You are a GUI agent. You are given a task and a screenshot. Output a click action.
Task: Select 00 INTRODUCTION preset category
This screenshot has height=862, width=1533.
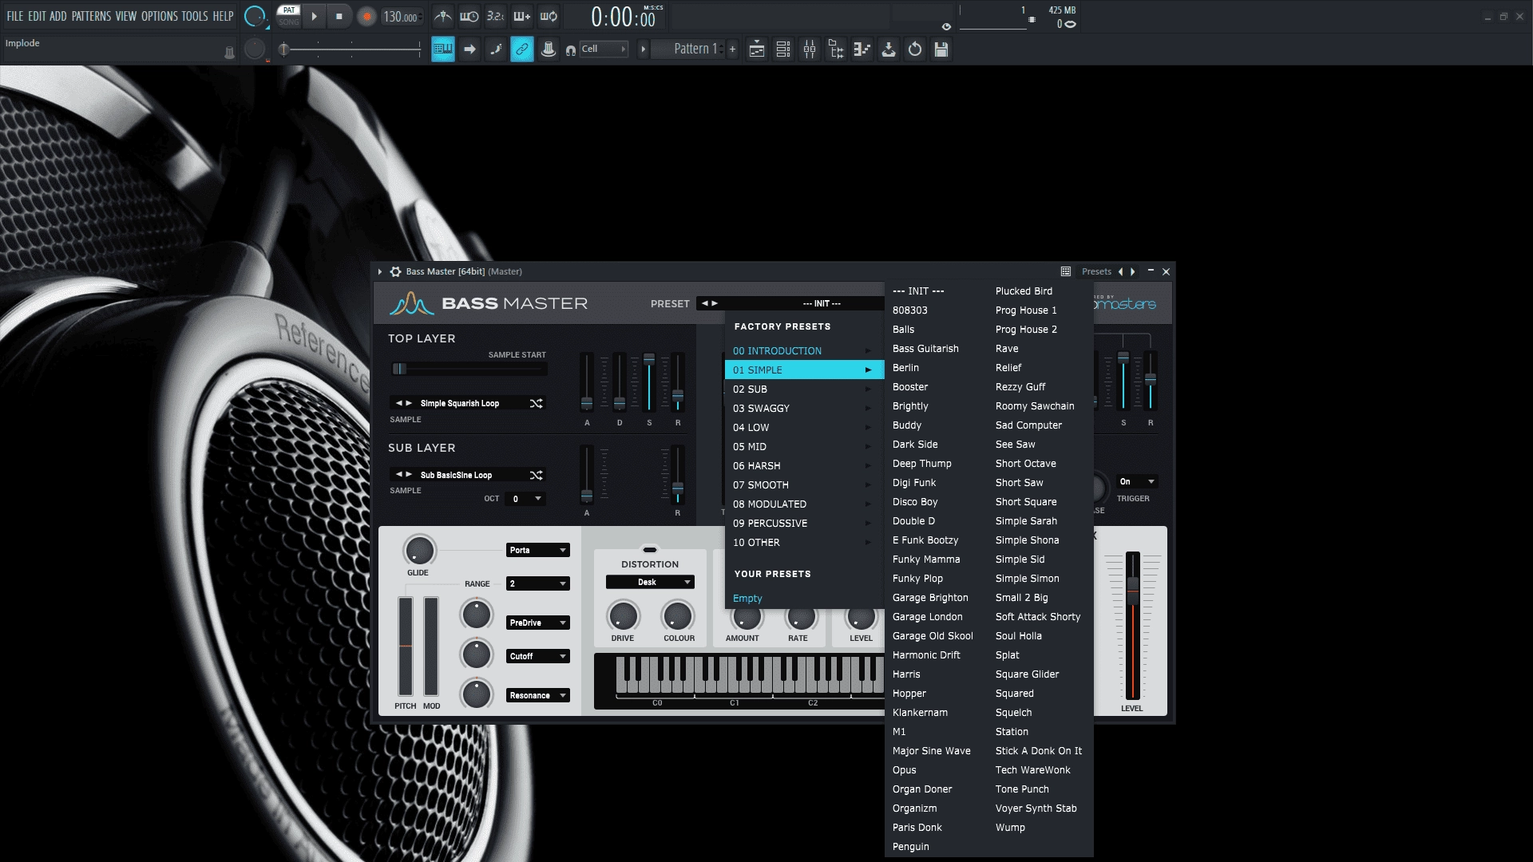pyautogui.click(x=804, y=351)
